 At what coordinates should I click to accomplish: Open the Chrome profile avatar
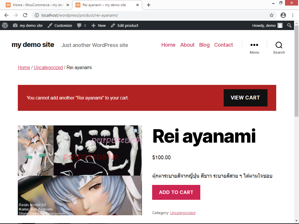coord(283,15)
